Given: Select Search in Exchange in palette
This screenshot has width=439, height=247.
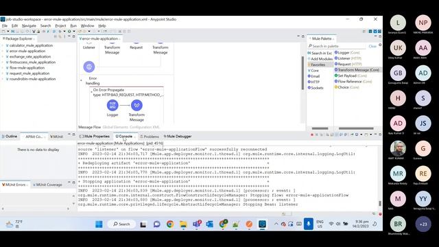Looking at the screenshot, I should (x=320, y=53).
